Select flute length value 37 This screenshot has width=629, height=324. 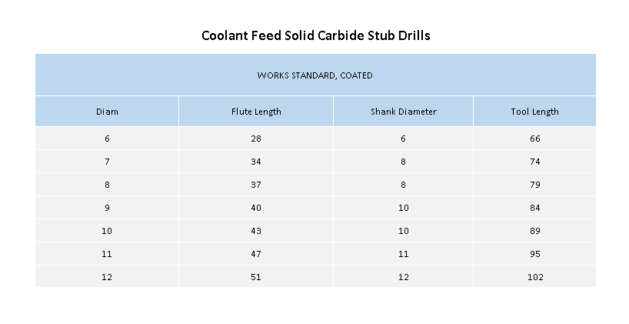[x=256, y=185]
